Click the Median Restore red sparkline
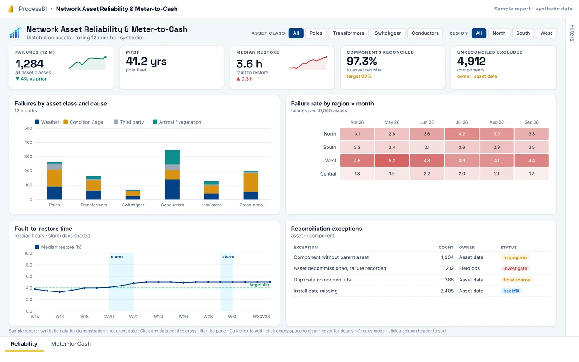Screen dimensions: 579x362 point(308,63)
